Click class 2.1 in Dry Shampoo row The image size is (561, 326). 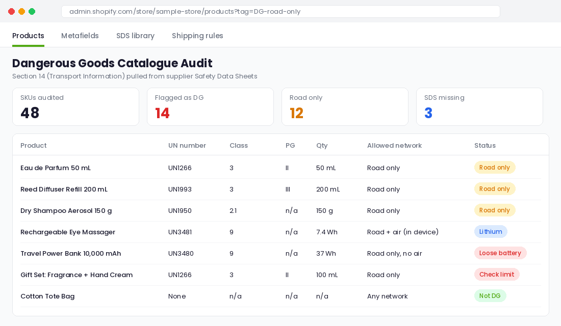(233, 210)
